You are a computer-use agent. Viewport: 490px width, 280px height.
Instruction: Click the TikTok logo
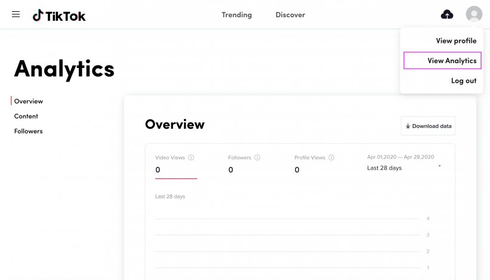coord(59,15)
